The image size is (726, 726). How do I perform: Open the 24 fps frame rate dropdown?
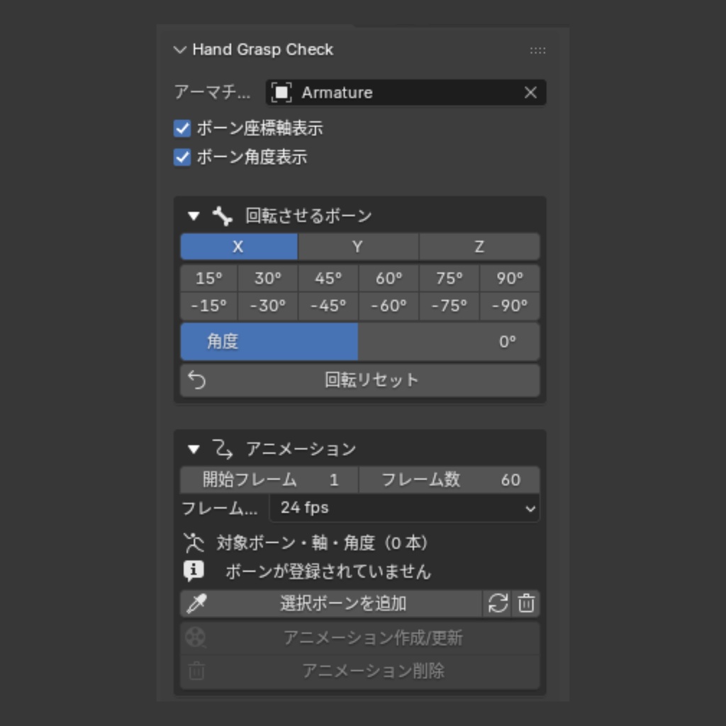404,508
